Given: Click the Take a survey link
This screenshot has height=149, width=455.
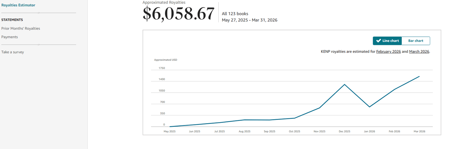Looking at the screenshot, I should 13,52.
